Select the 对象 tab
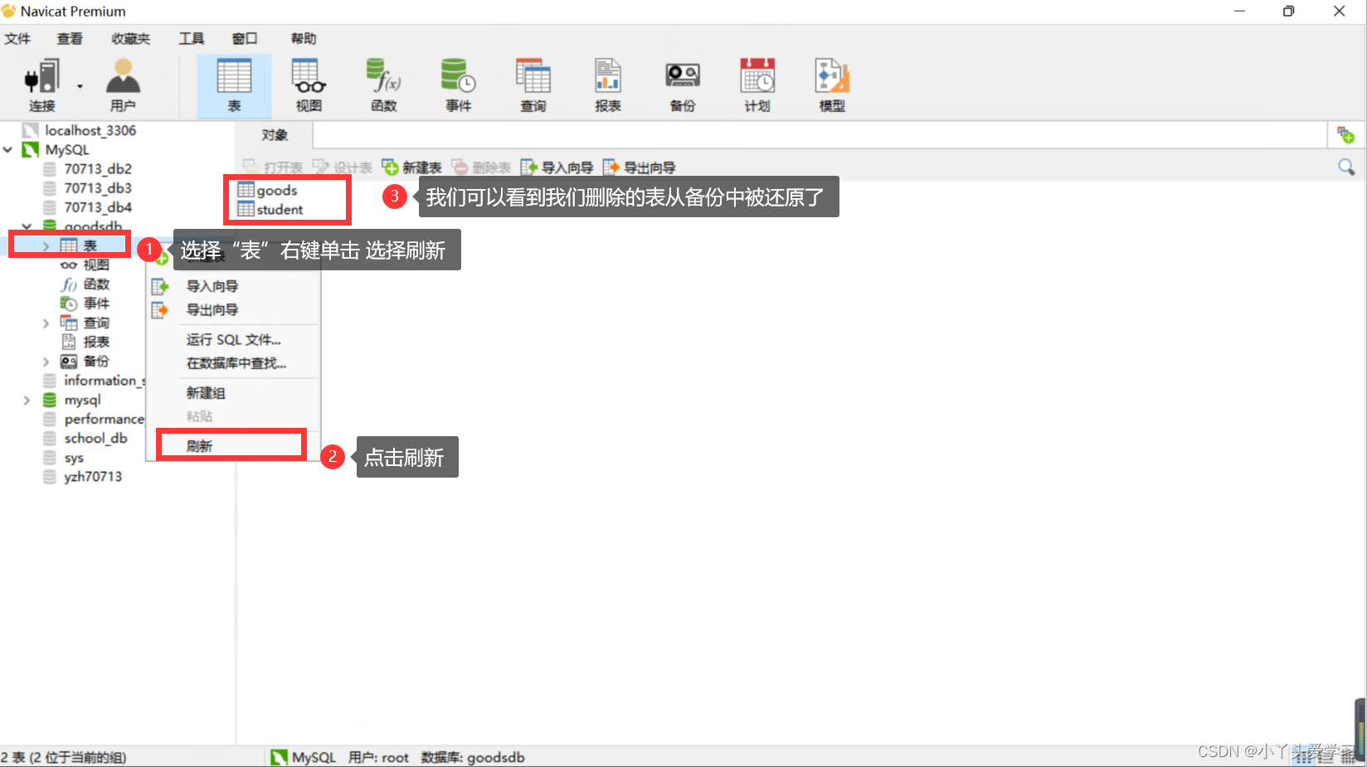1367x767 pixels. [275, 135]
